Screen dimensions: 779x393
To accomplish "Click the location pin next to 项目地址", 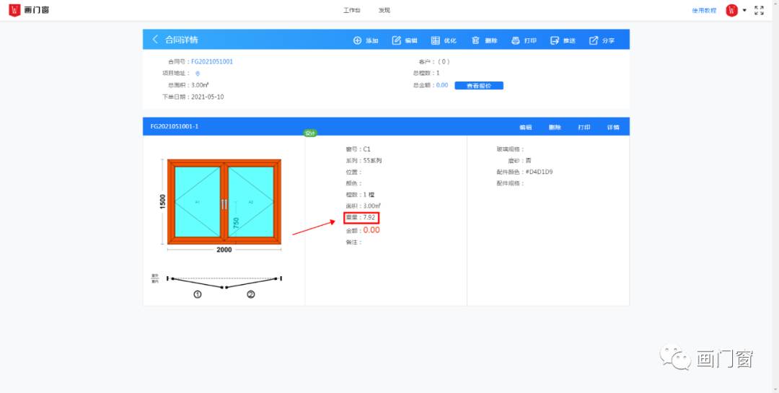I will tap(197, 74).
